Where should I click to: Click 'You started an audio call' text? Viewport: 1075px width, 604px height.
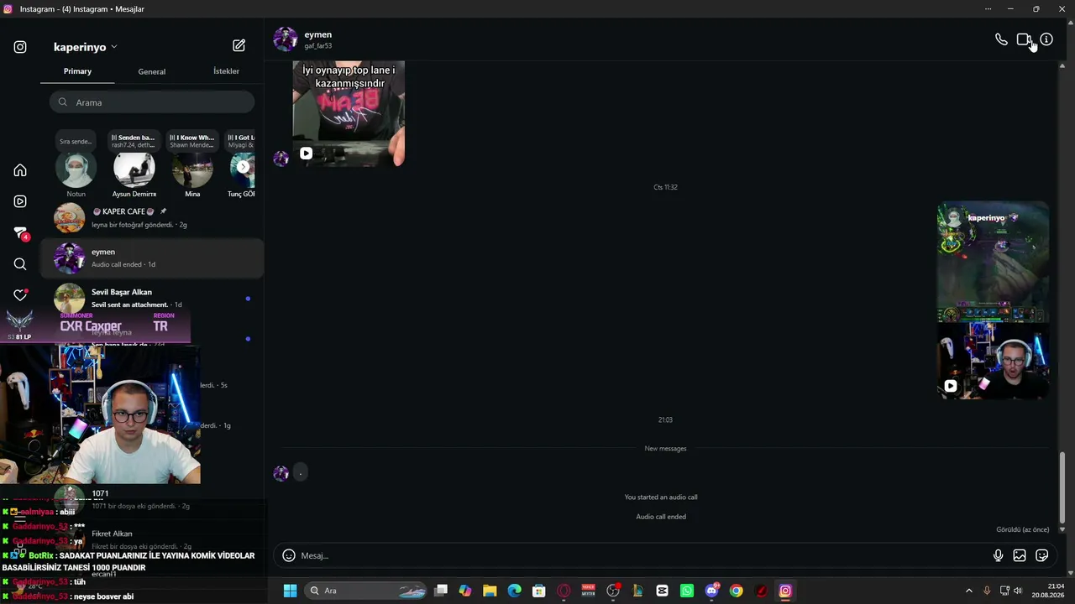661,497
